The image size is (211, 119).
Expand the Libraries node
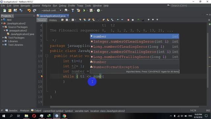click(3, 41)
